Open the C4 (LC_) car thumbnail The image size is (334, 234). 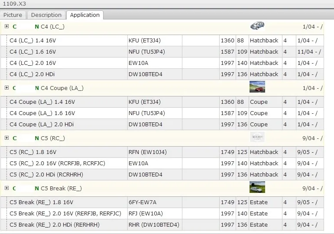257,26
